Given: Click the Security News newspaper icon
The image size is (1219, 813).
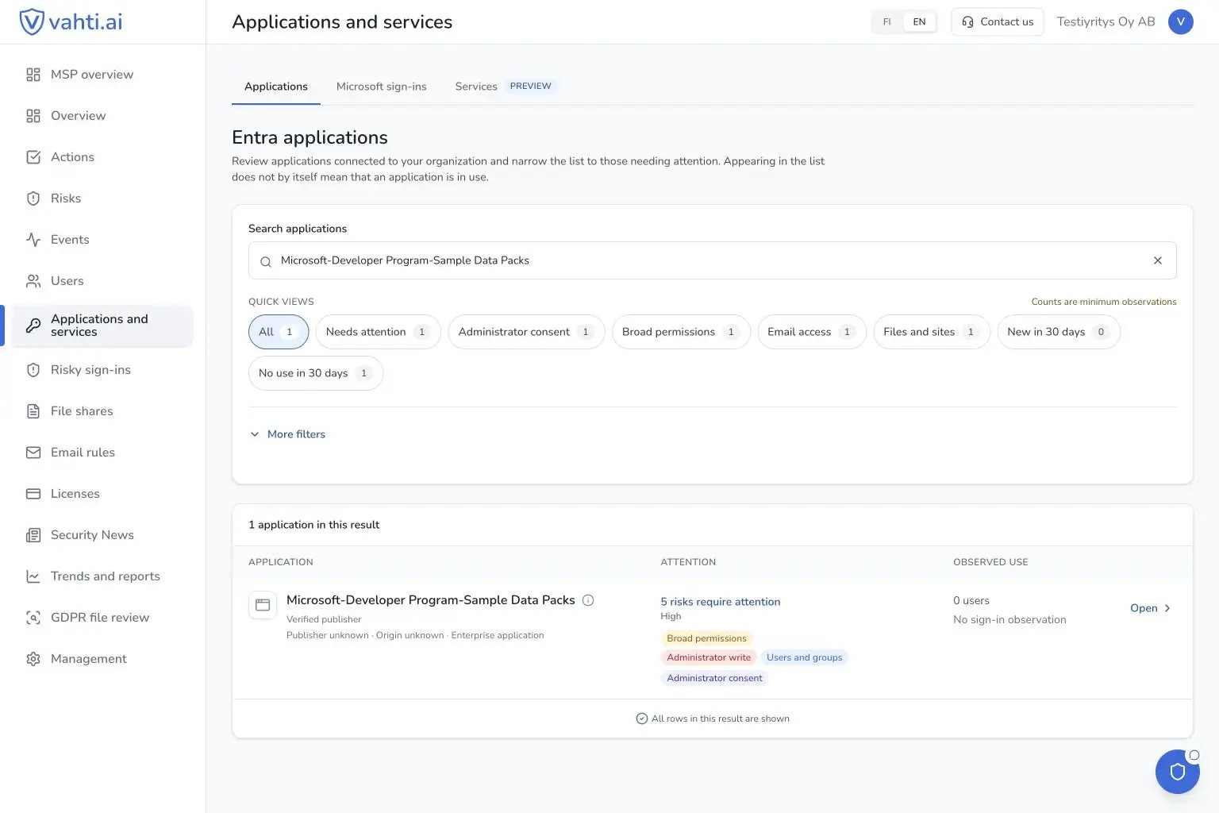Looking at the screenshot, I should tap(33, 535).
